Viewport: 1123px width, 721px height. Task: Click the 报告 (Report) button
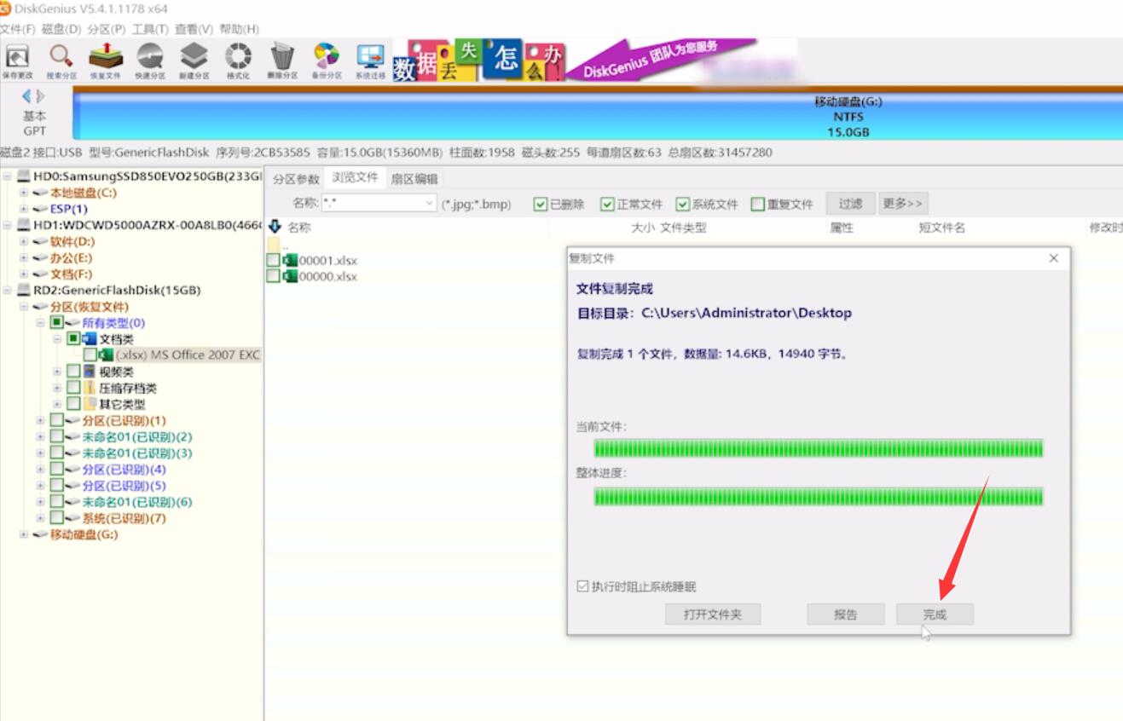(x=846, y=614)
